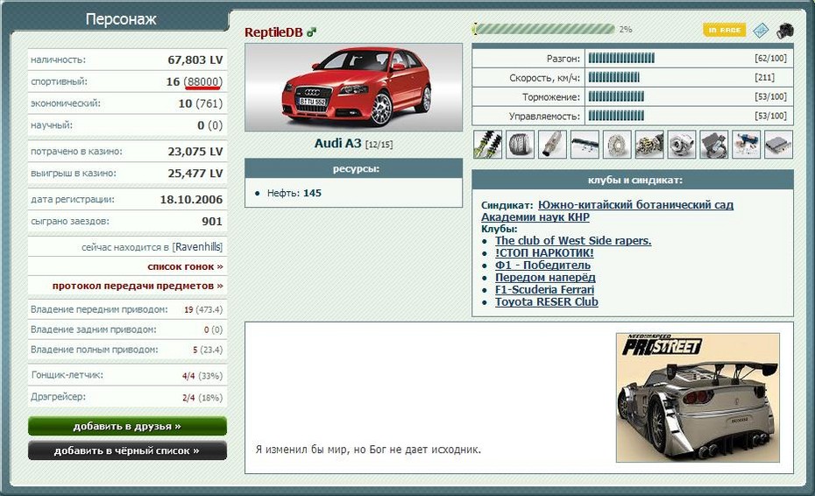
Task: Click the tire upgrade icon
Action: 521,144
